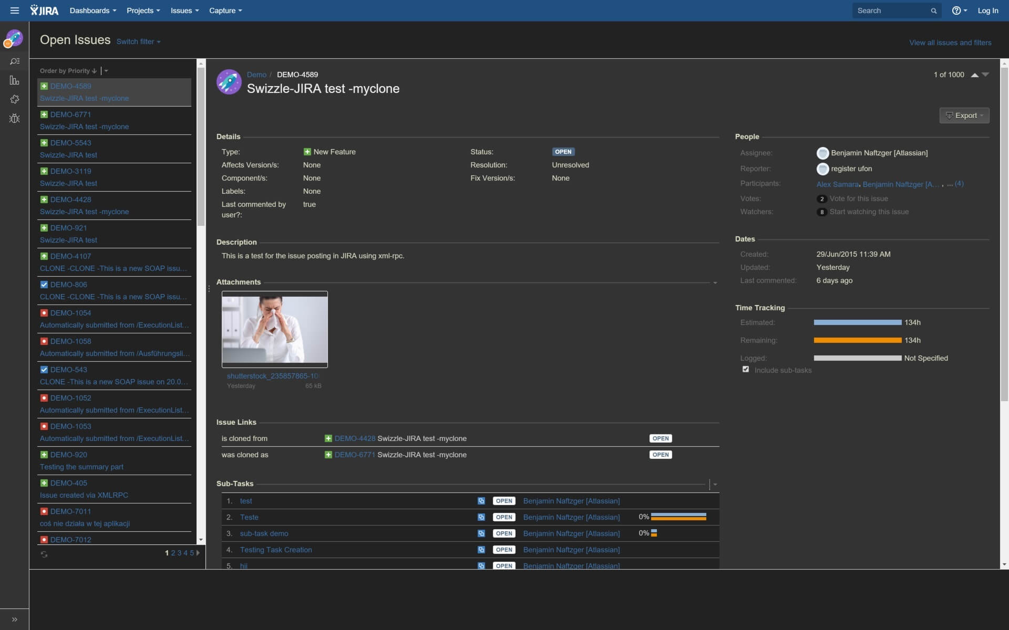Click Log In
This screenshot has height=630, width=1009.
(x=988, y=10)
